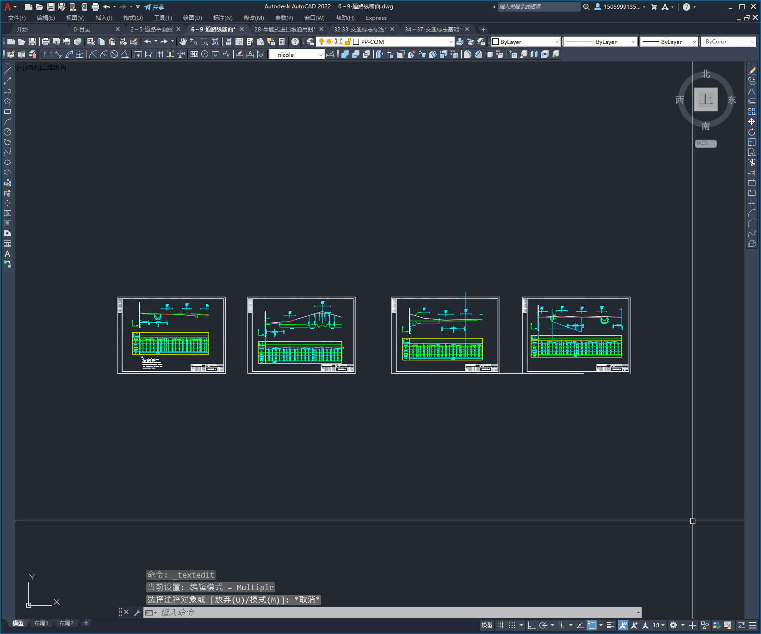Screen dimensions: 761x634
Task: Click the new drawing tab plus button
Action: (x=483, y=30)
